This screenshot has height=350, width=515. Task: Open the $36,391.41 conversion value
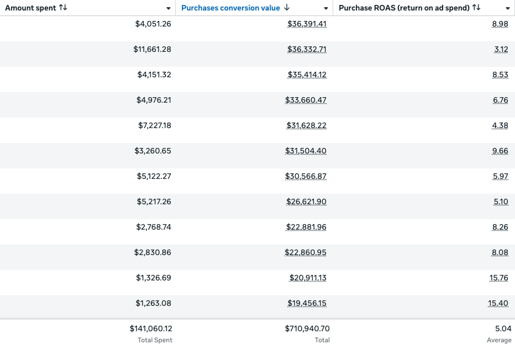pyautogui.click(x=307, y=24)
